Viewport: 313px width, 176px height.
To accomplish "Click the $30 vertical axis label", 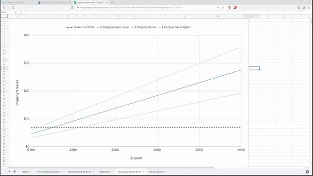I will click(x=26, y=63).
